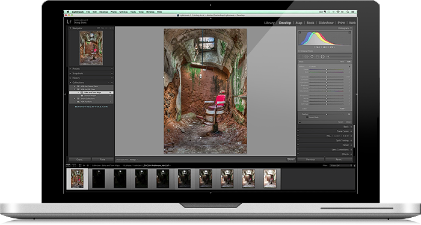Click plus icon on Collections panel header

[x=112, y=82]
